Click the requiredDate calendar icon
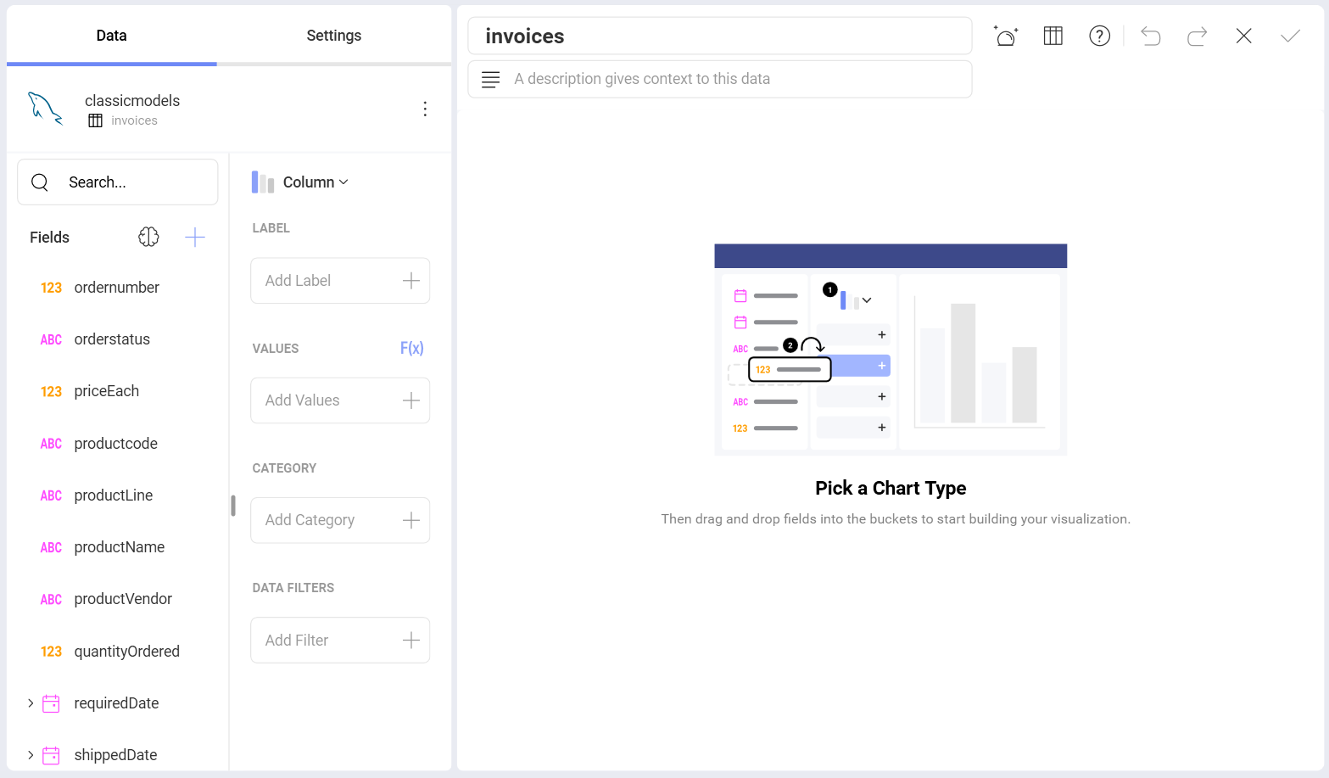Image resolution: width=1329 pixels, height=778 pixels. coord(51,703)
